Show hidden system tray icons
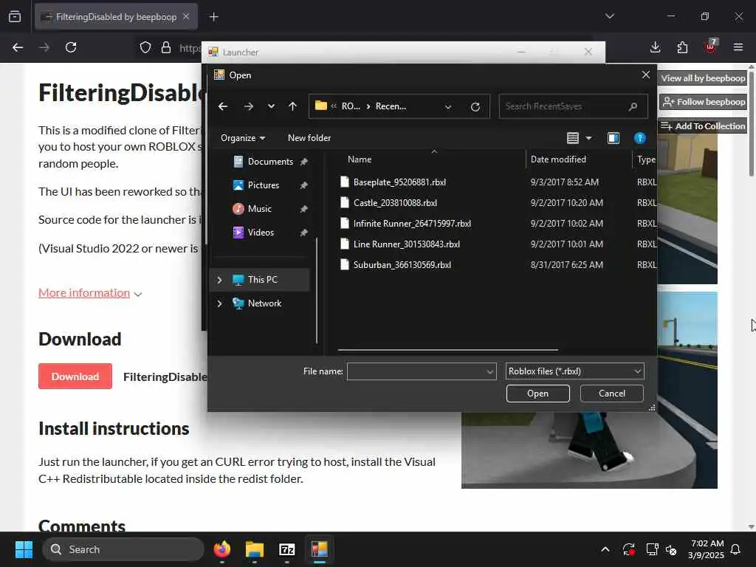The width and height of the screenshot is (756, 567). click(x=605, y=549)
